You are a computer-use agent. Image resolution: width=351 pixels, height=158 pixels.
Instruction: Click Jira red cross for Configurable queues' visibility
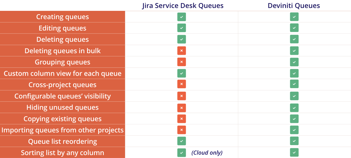click(181, 96)
